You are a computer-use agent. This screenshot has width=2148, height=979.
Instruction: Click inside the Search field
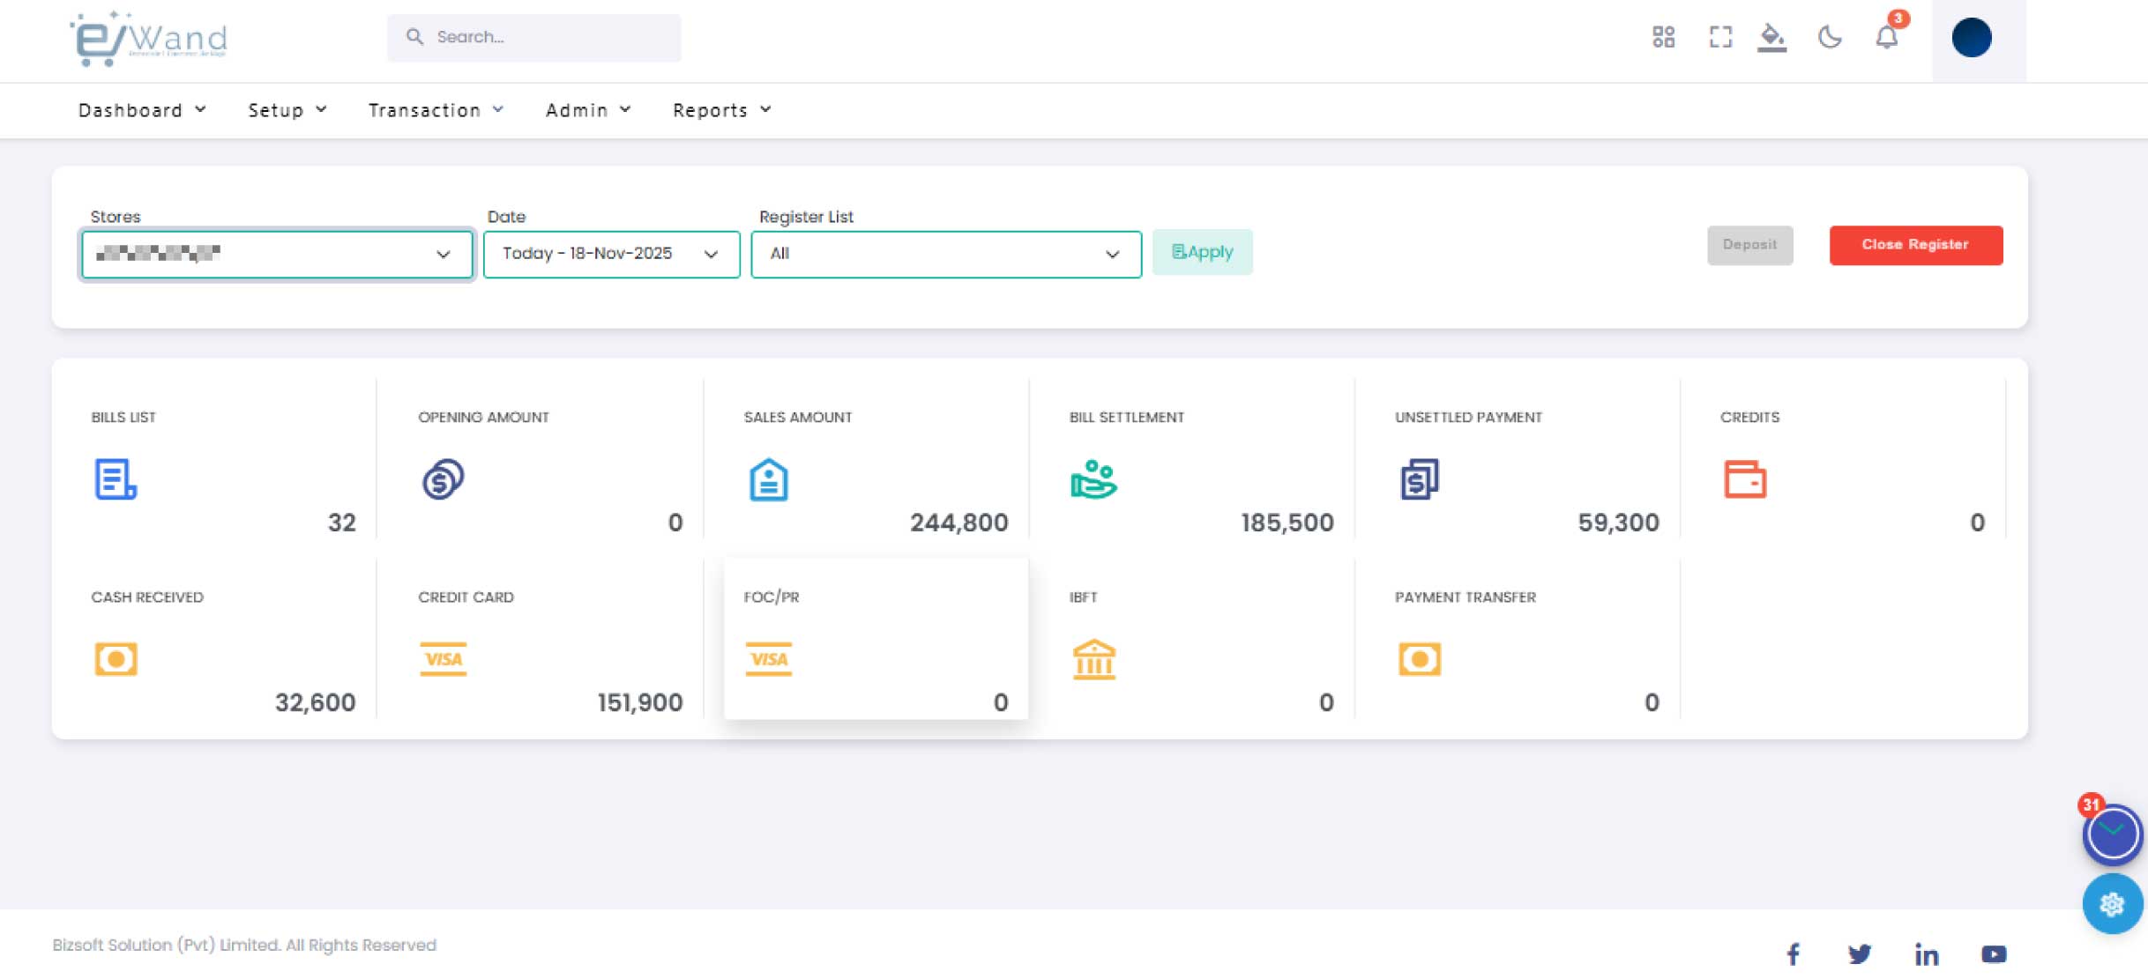click(x=533, y=37)
